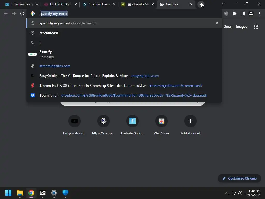Open the clock and date flyout

pyautogui.click(x=253, y=193)
